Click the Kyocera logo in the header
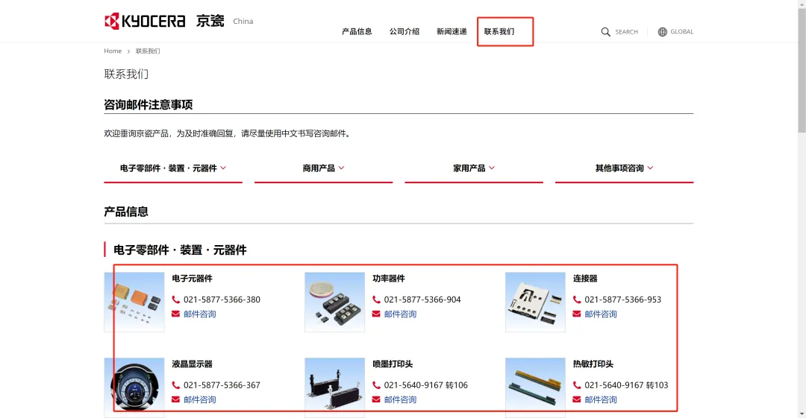Viewport: 806px width, 418px height. point(145,21)
